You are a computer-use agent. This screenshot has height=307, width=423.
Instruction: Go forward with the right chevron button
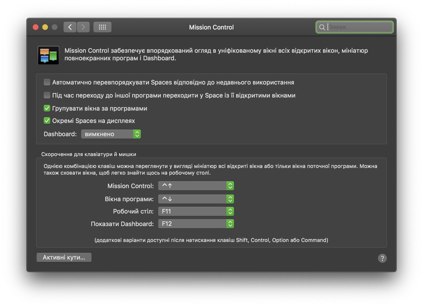point(83,27)
